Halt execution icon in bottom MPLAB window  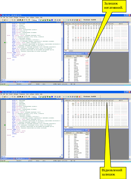(66, 97)
